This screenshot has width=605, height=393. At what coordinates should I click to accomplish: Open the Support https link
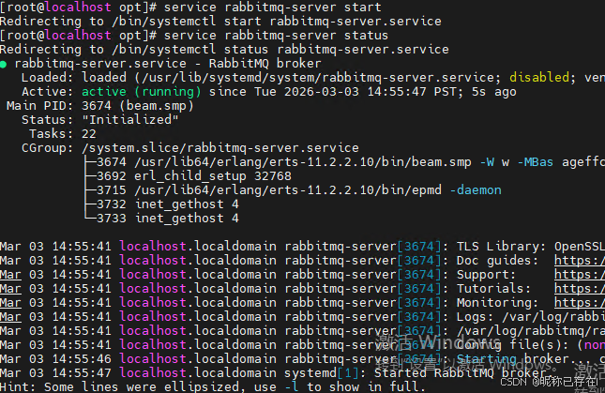click(x=580, y=275)
